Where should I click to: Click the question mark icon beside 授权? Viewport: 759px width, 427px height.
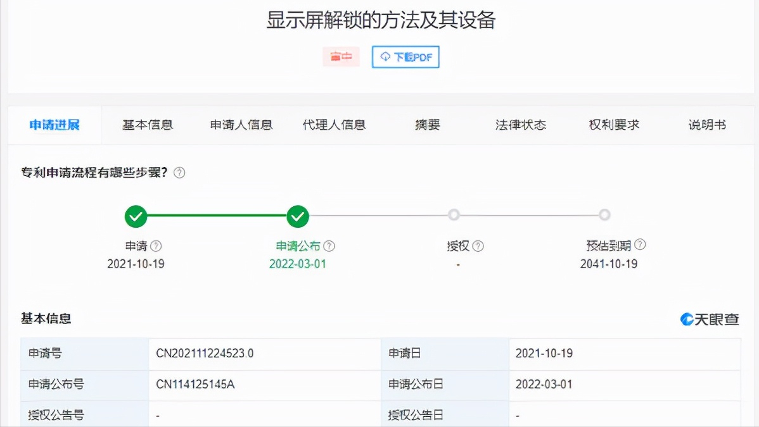(479, 246)
